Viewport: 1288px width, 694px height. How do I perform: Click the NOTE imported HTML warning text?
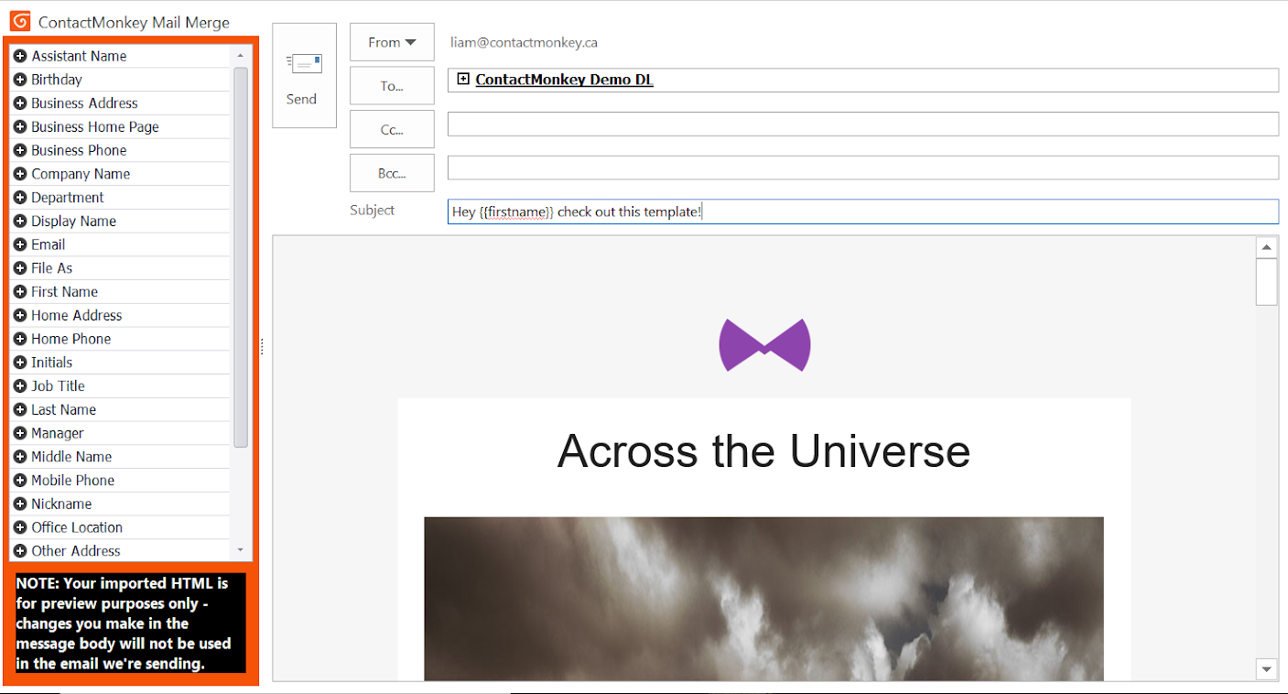pyautogui.click(x=131, y=624)
